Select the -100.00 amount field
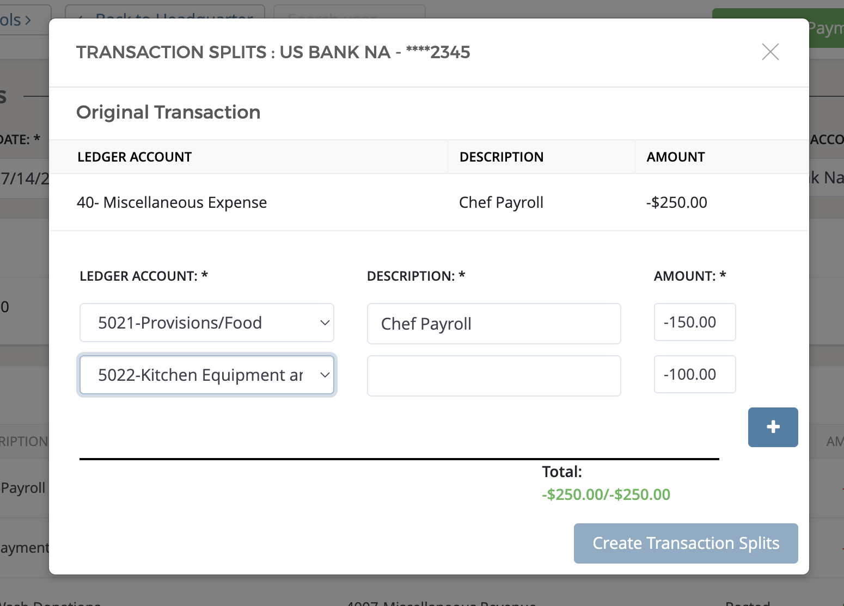 tap(694, 374)
